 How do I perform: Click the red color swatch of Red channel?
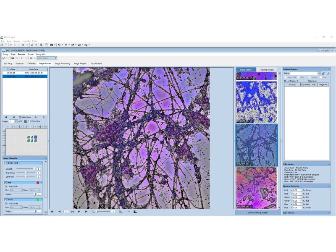(x=38, y=183)
